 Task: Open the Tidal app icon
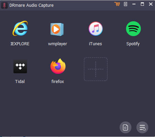[x=20, y=66]
